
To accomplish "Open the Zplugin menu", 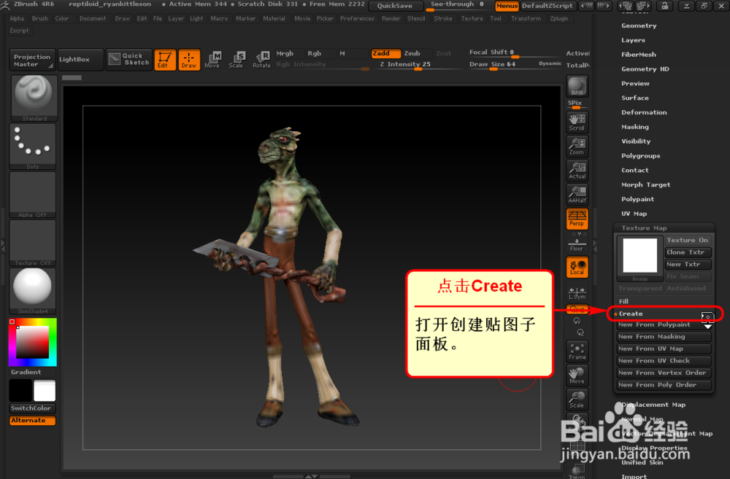I will [x=559, y=19].
